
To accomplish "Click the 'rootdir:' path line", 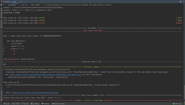I will [33, 7].
